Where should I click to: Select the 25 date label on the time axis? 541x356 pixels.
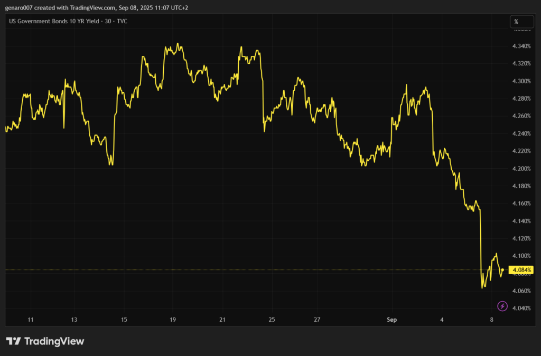point(272,320)
